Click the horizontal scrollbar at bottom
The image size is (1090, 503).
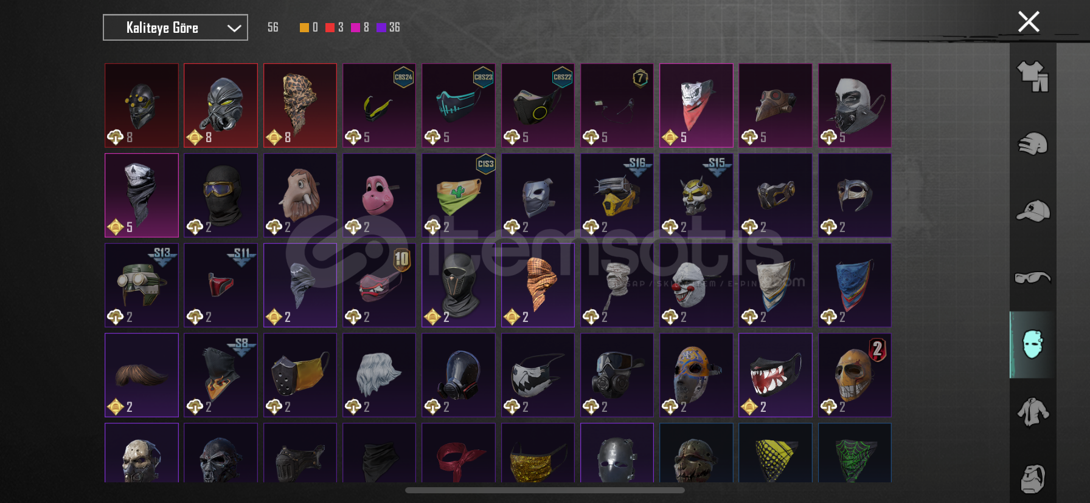545,490
